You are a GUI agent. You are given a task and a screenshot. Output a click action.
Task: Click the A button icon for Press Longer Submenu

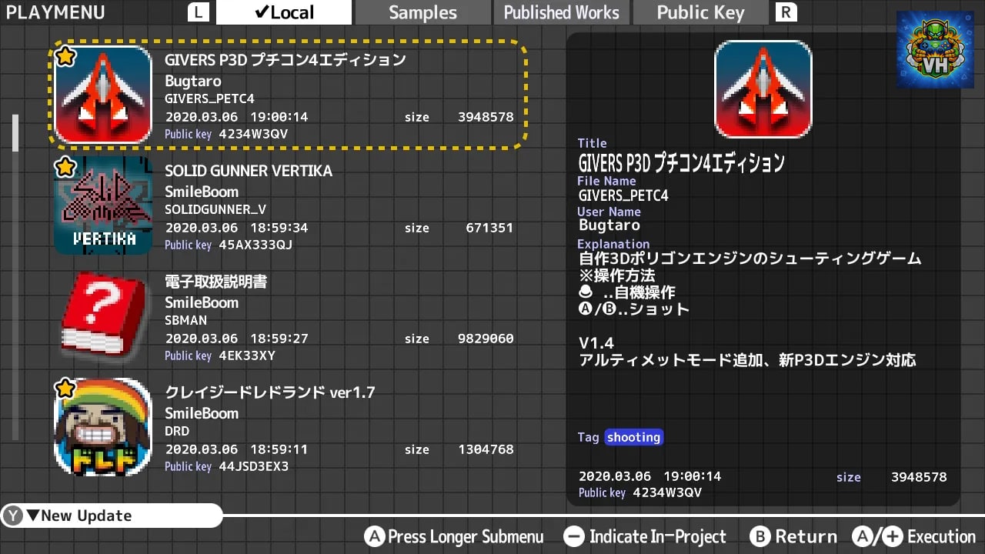(374, 536)
